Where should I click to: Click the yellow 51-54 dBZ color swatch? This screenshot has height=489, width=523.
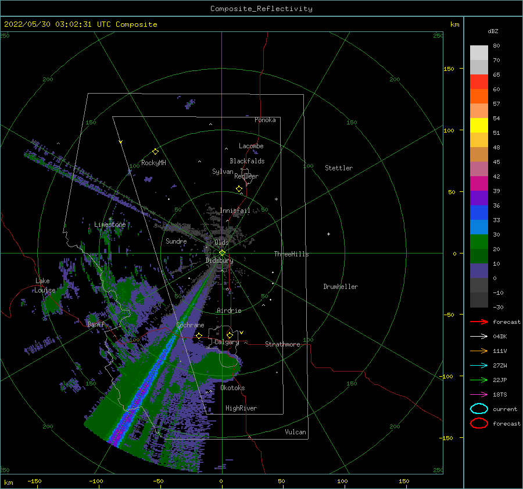[x=479, y=125]
